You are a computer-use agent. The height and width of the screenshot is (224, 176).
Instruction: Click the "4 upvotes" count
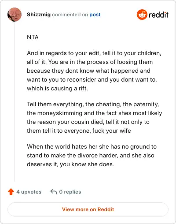(x=29, y=192)
